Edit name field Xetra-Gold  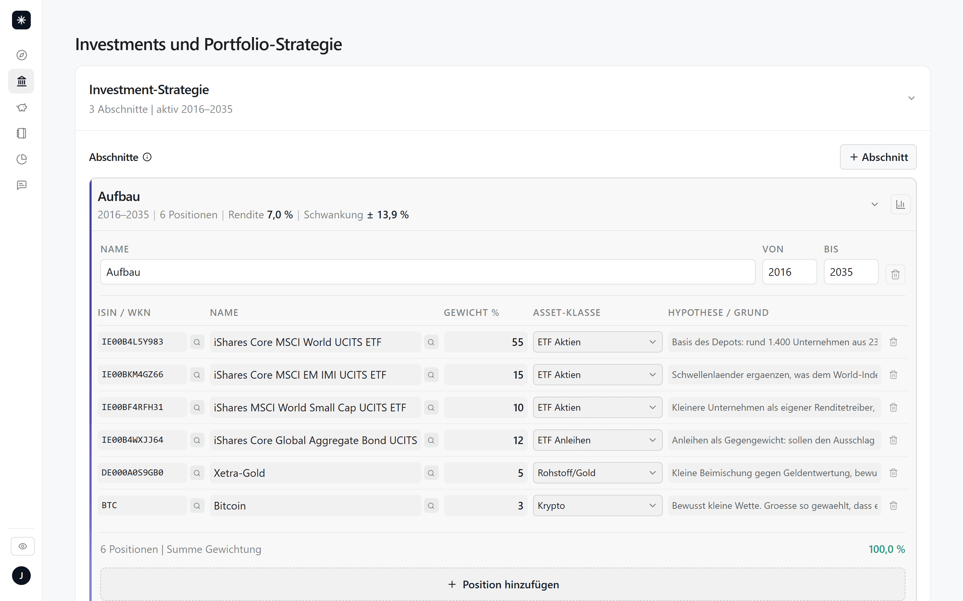(315, 472)
